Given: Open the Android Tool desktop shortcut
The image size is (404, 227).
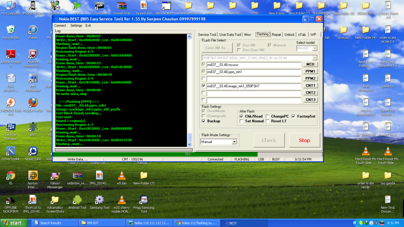Looking at the screenshot, I should coord(77,200).
